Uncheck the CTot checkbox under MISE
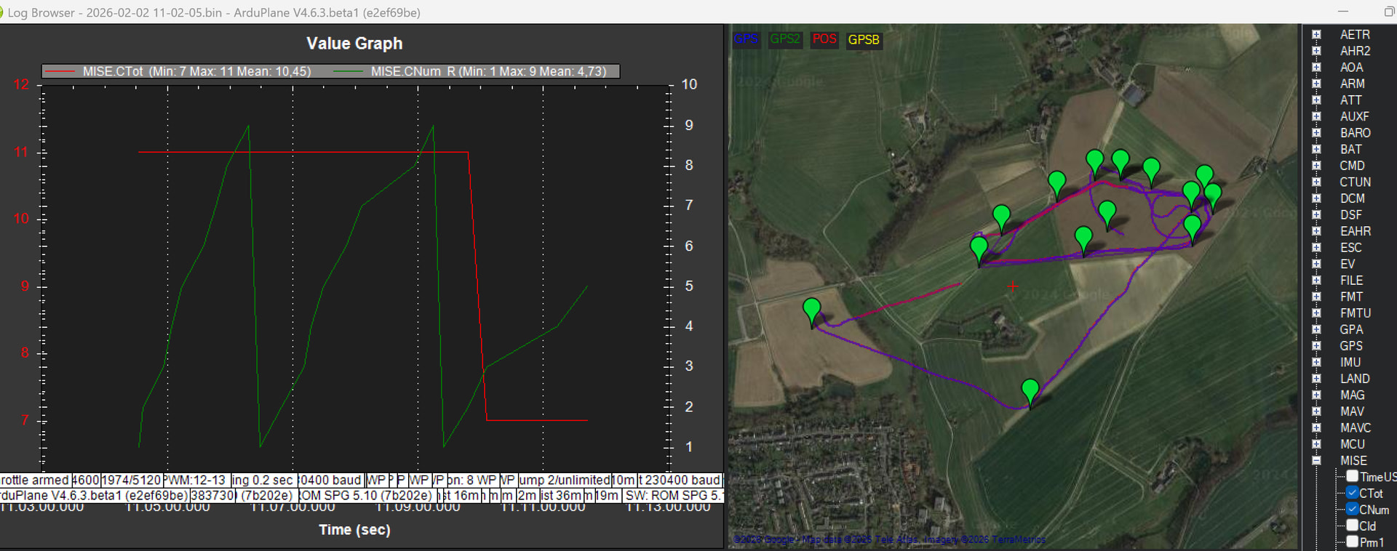Image resolution: width=1397 pixels, height=551 pixels. 1352,493
